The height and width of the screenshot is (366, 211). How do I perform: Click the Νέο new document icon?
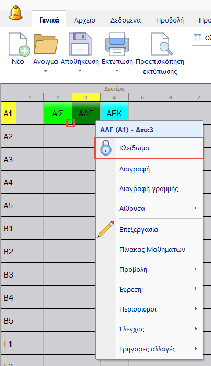19,45
